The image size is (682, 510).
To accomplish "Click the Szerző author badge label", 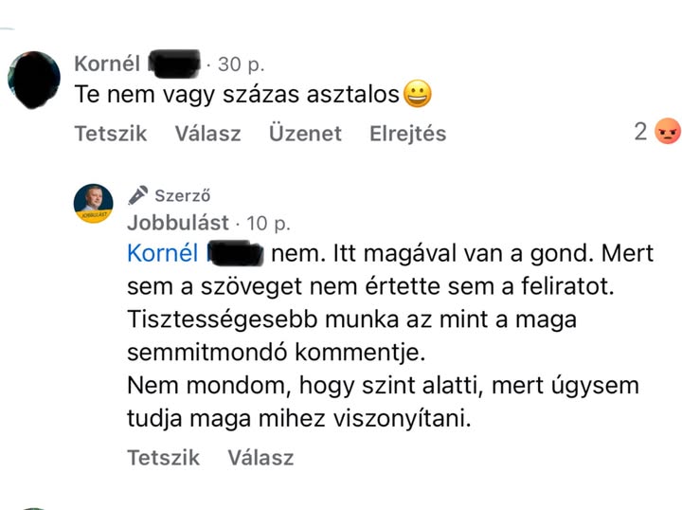I will point(182,196).
